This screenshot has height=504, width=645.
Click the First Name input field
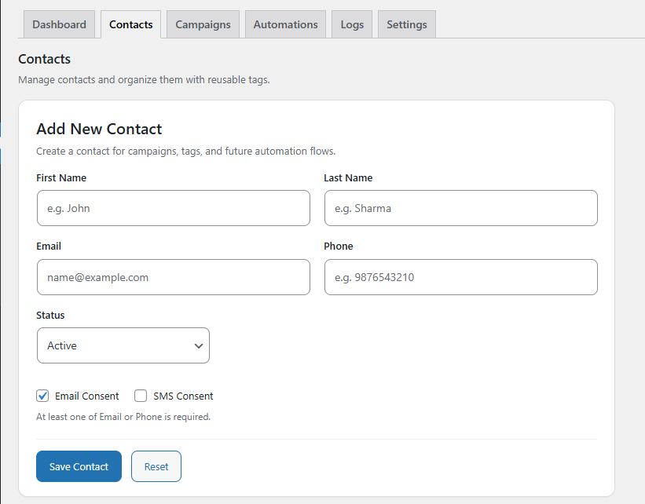[x=173, y=208]
